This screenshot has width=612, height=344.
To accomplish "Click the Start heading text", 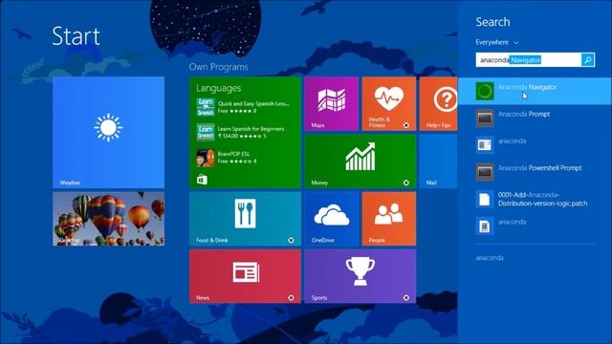I will 76,36.
